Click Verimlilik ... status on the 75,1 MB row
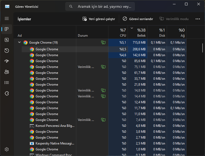 tap(86, 67)
